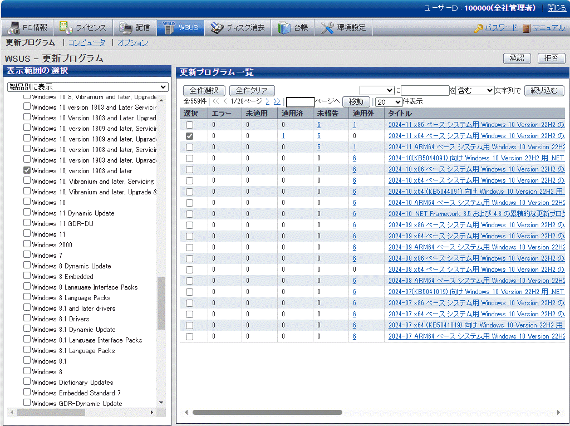The image size is (570, 426).
Task: Switch to the 台帳 tab
Action: pos(293,28)
